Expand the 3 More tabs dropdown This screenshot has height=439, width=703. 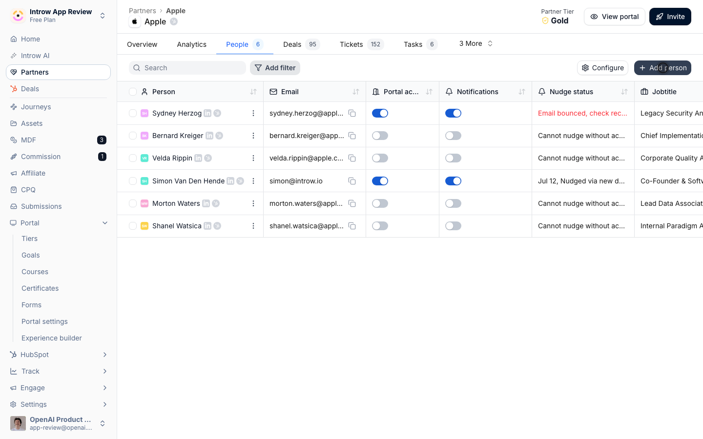(x=476, y=43)
